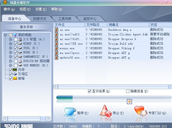Click the boot sector disk icon next to 引导区
Viewport: 172px width, 128px height.
(15, 74)
